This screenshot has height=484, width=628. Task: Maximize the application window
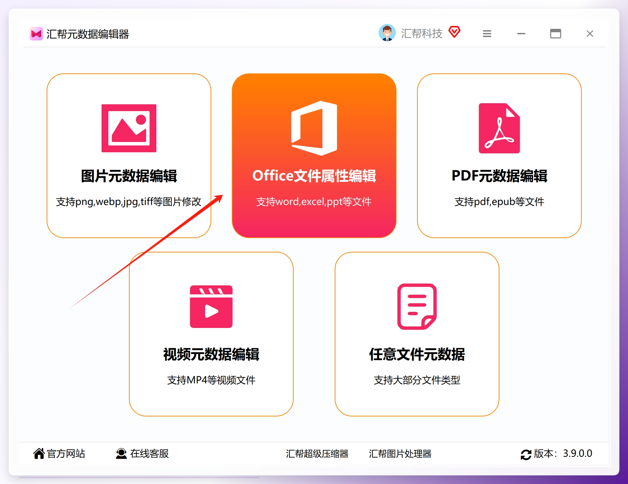[556, 34]
